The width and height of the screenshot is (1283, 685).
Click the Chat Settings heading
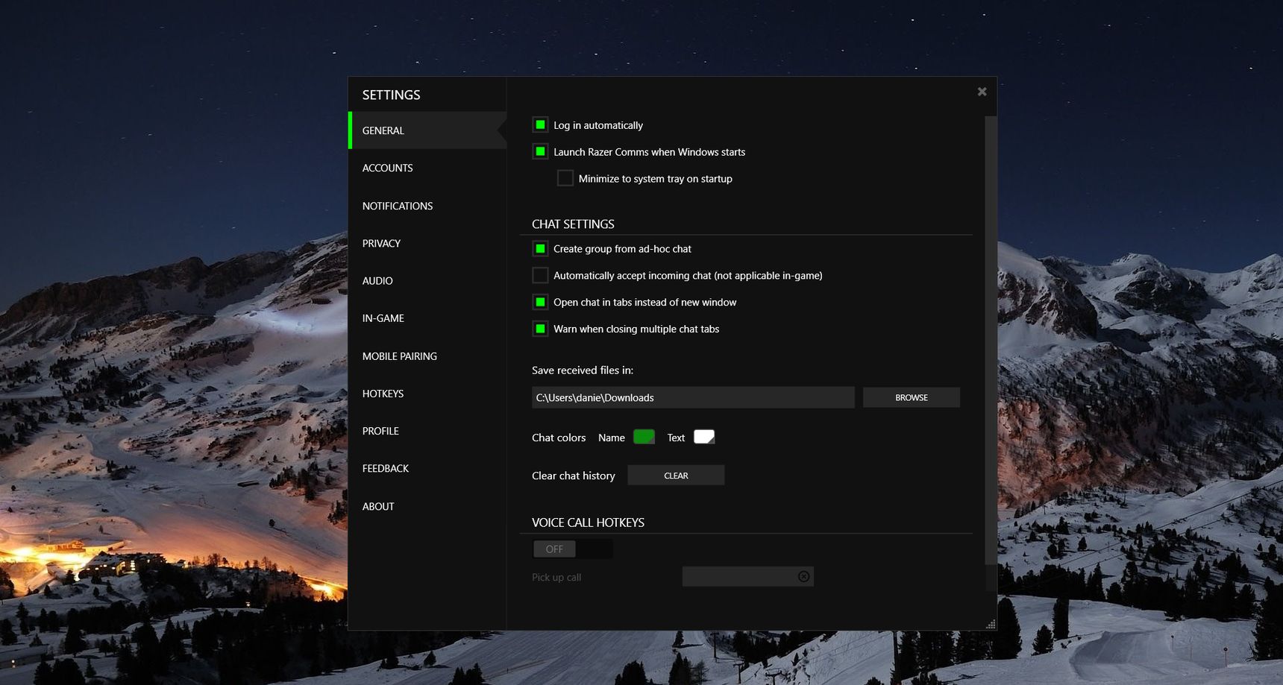(x=573, y=224)
